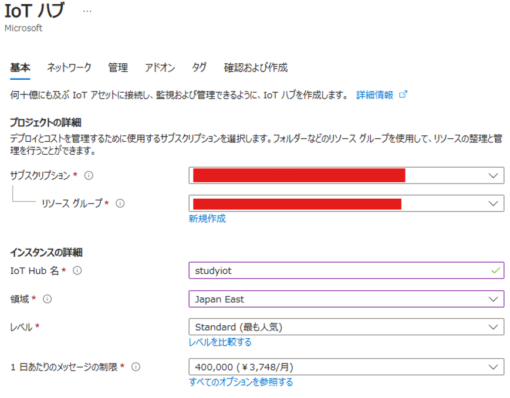Viewport: 510px width, 398px height.
Task: Click the IoT ハブ page title
Action: (35, 11)
